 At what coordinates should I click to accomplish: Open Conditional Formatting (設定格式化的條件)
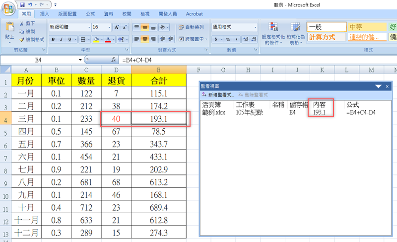(x=274, y=33)
